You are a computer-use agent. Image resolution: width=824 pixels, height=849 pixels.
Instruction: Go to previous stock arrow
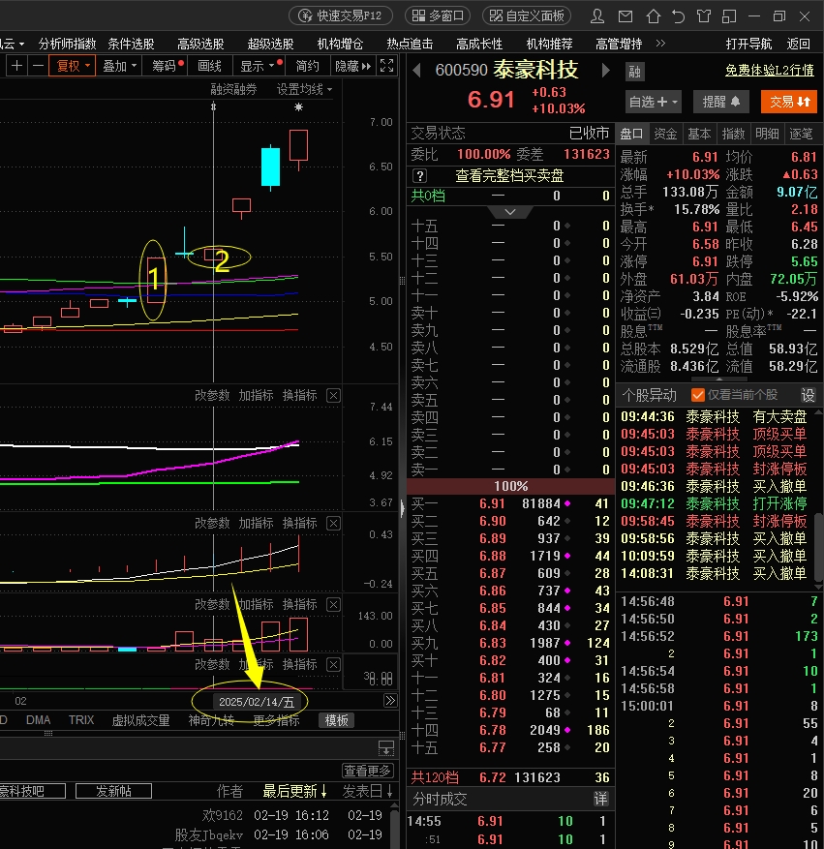(x=417, y=71)
